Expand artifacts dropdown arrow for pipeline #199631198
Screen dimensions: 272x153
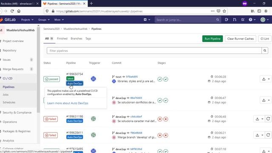pos(262,119)
